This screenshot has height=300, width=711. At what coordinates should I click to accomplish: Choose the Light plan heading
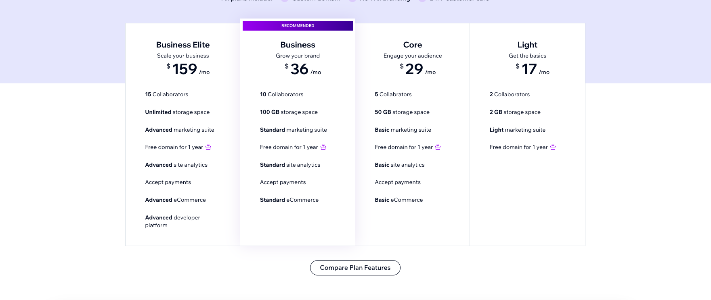[527, 45]
